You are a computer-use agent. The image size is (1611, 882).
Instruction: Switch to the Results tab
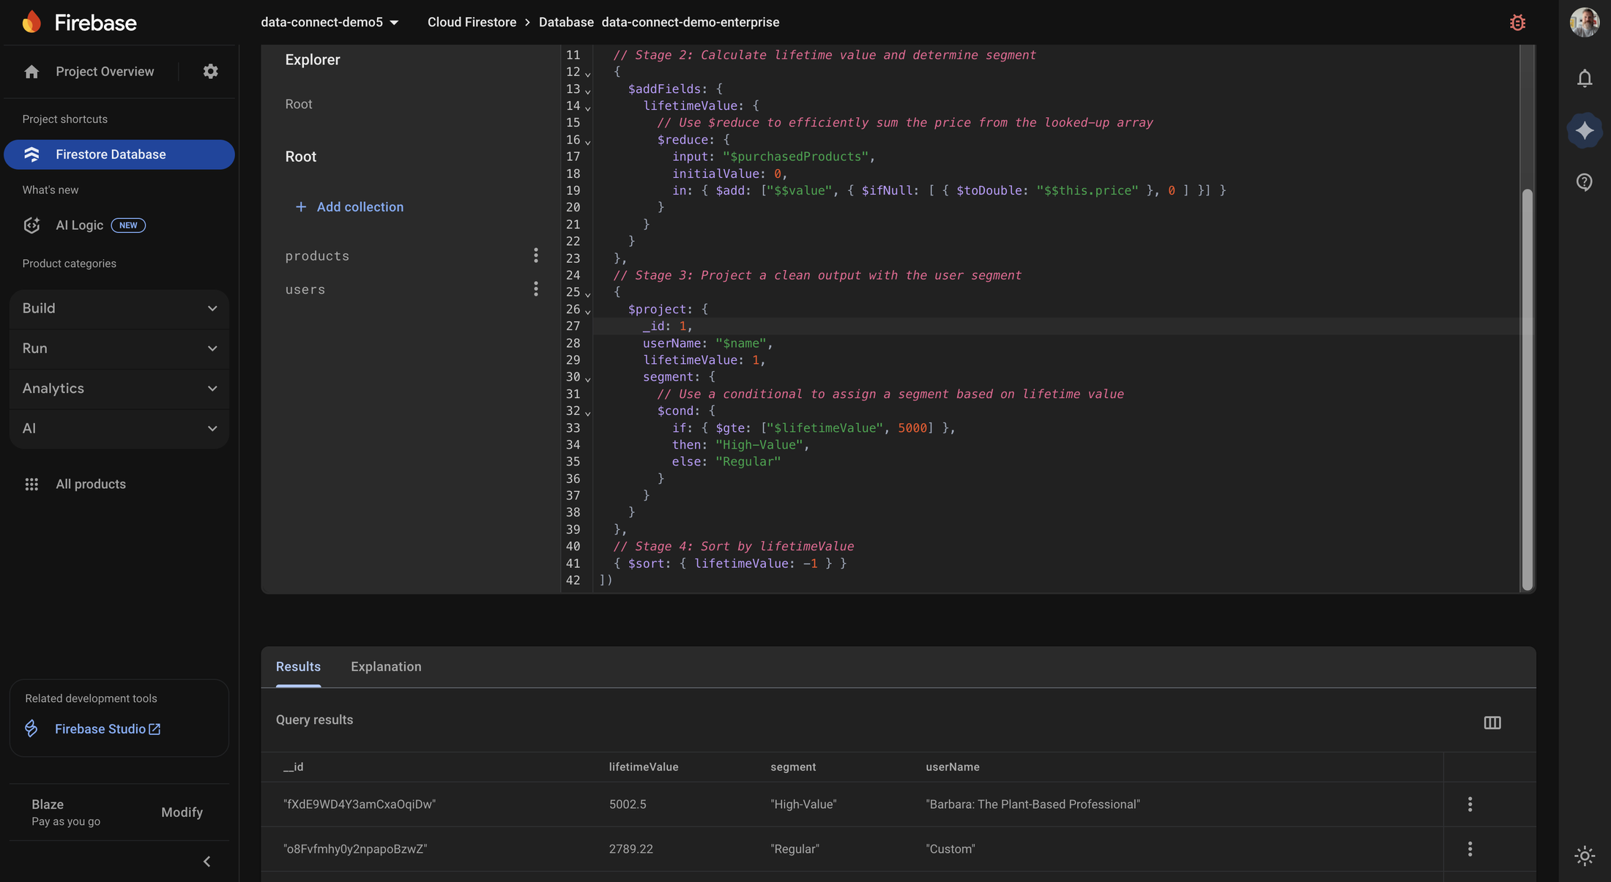pyautogui.click(x=298, y=666)
